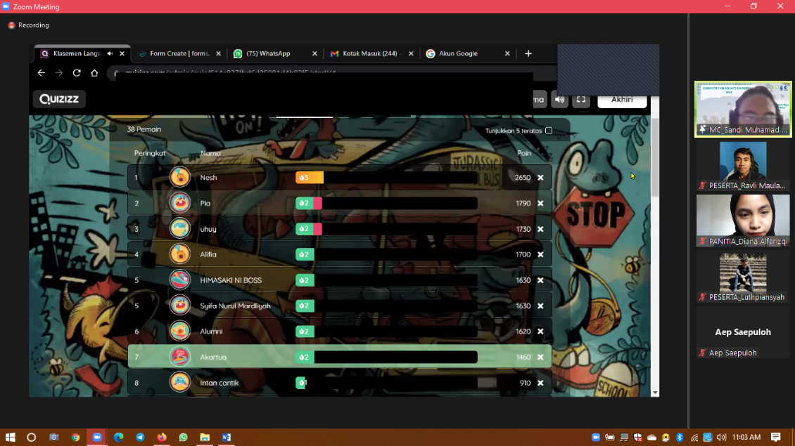Click the Peringkat column header

click(150, 153)
